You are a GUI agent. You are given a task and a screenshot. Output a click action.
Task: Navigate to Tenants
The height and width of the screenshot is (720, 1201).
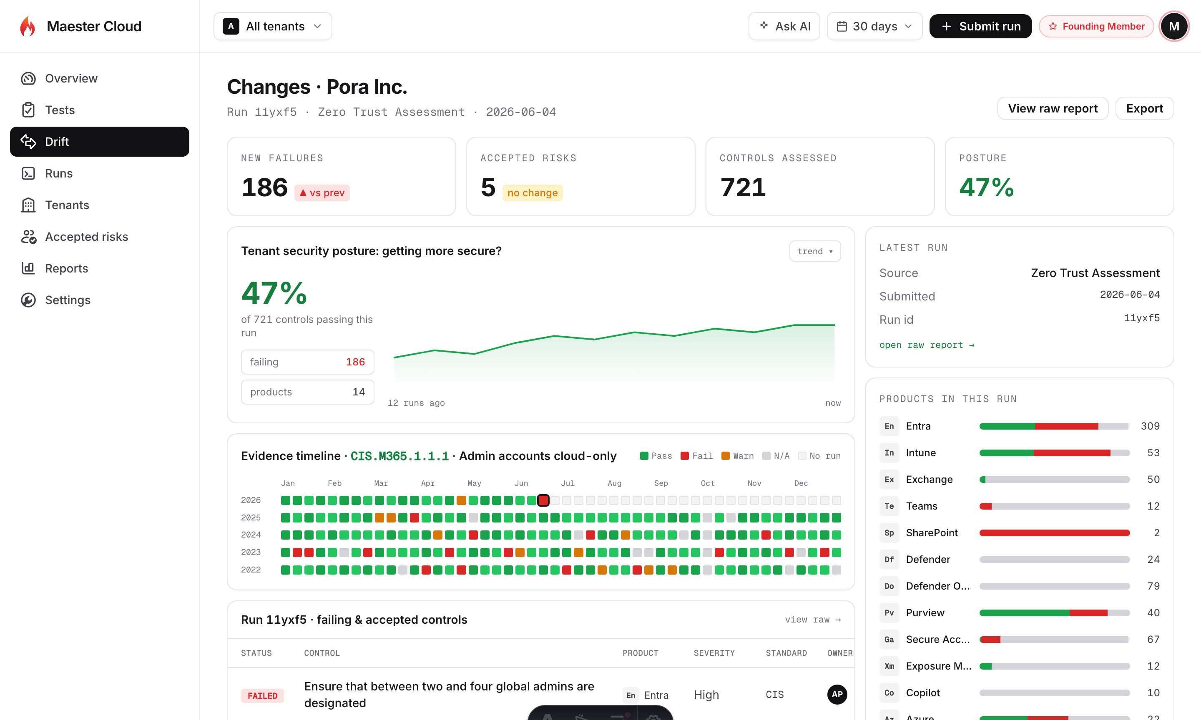click(100, 205)
